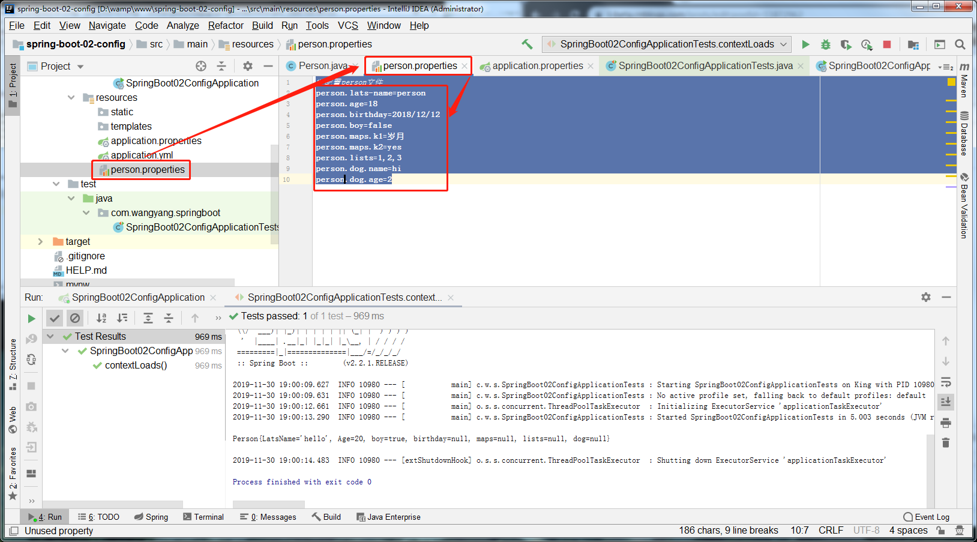
Task: Open Search Everywhere magnifier icon
Action: point(960,44)
